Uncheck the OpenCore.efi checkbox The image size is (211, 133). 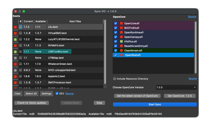pos(116,23)
